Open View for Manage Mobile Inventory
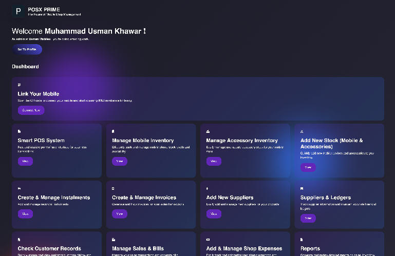This screenshot has width=395, height=256. click(x=119, y=161)
